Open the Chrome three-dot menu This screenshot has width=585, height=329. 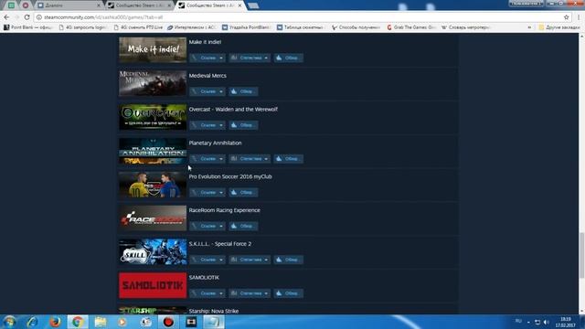pyautogui.click(x=579, y=17)
